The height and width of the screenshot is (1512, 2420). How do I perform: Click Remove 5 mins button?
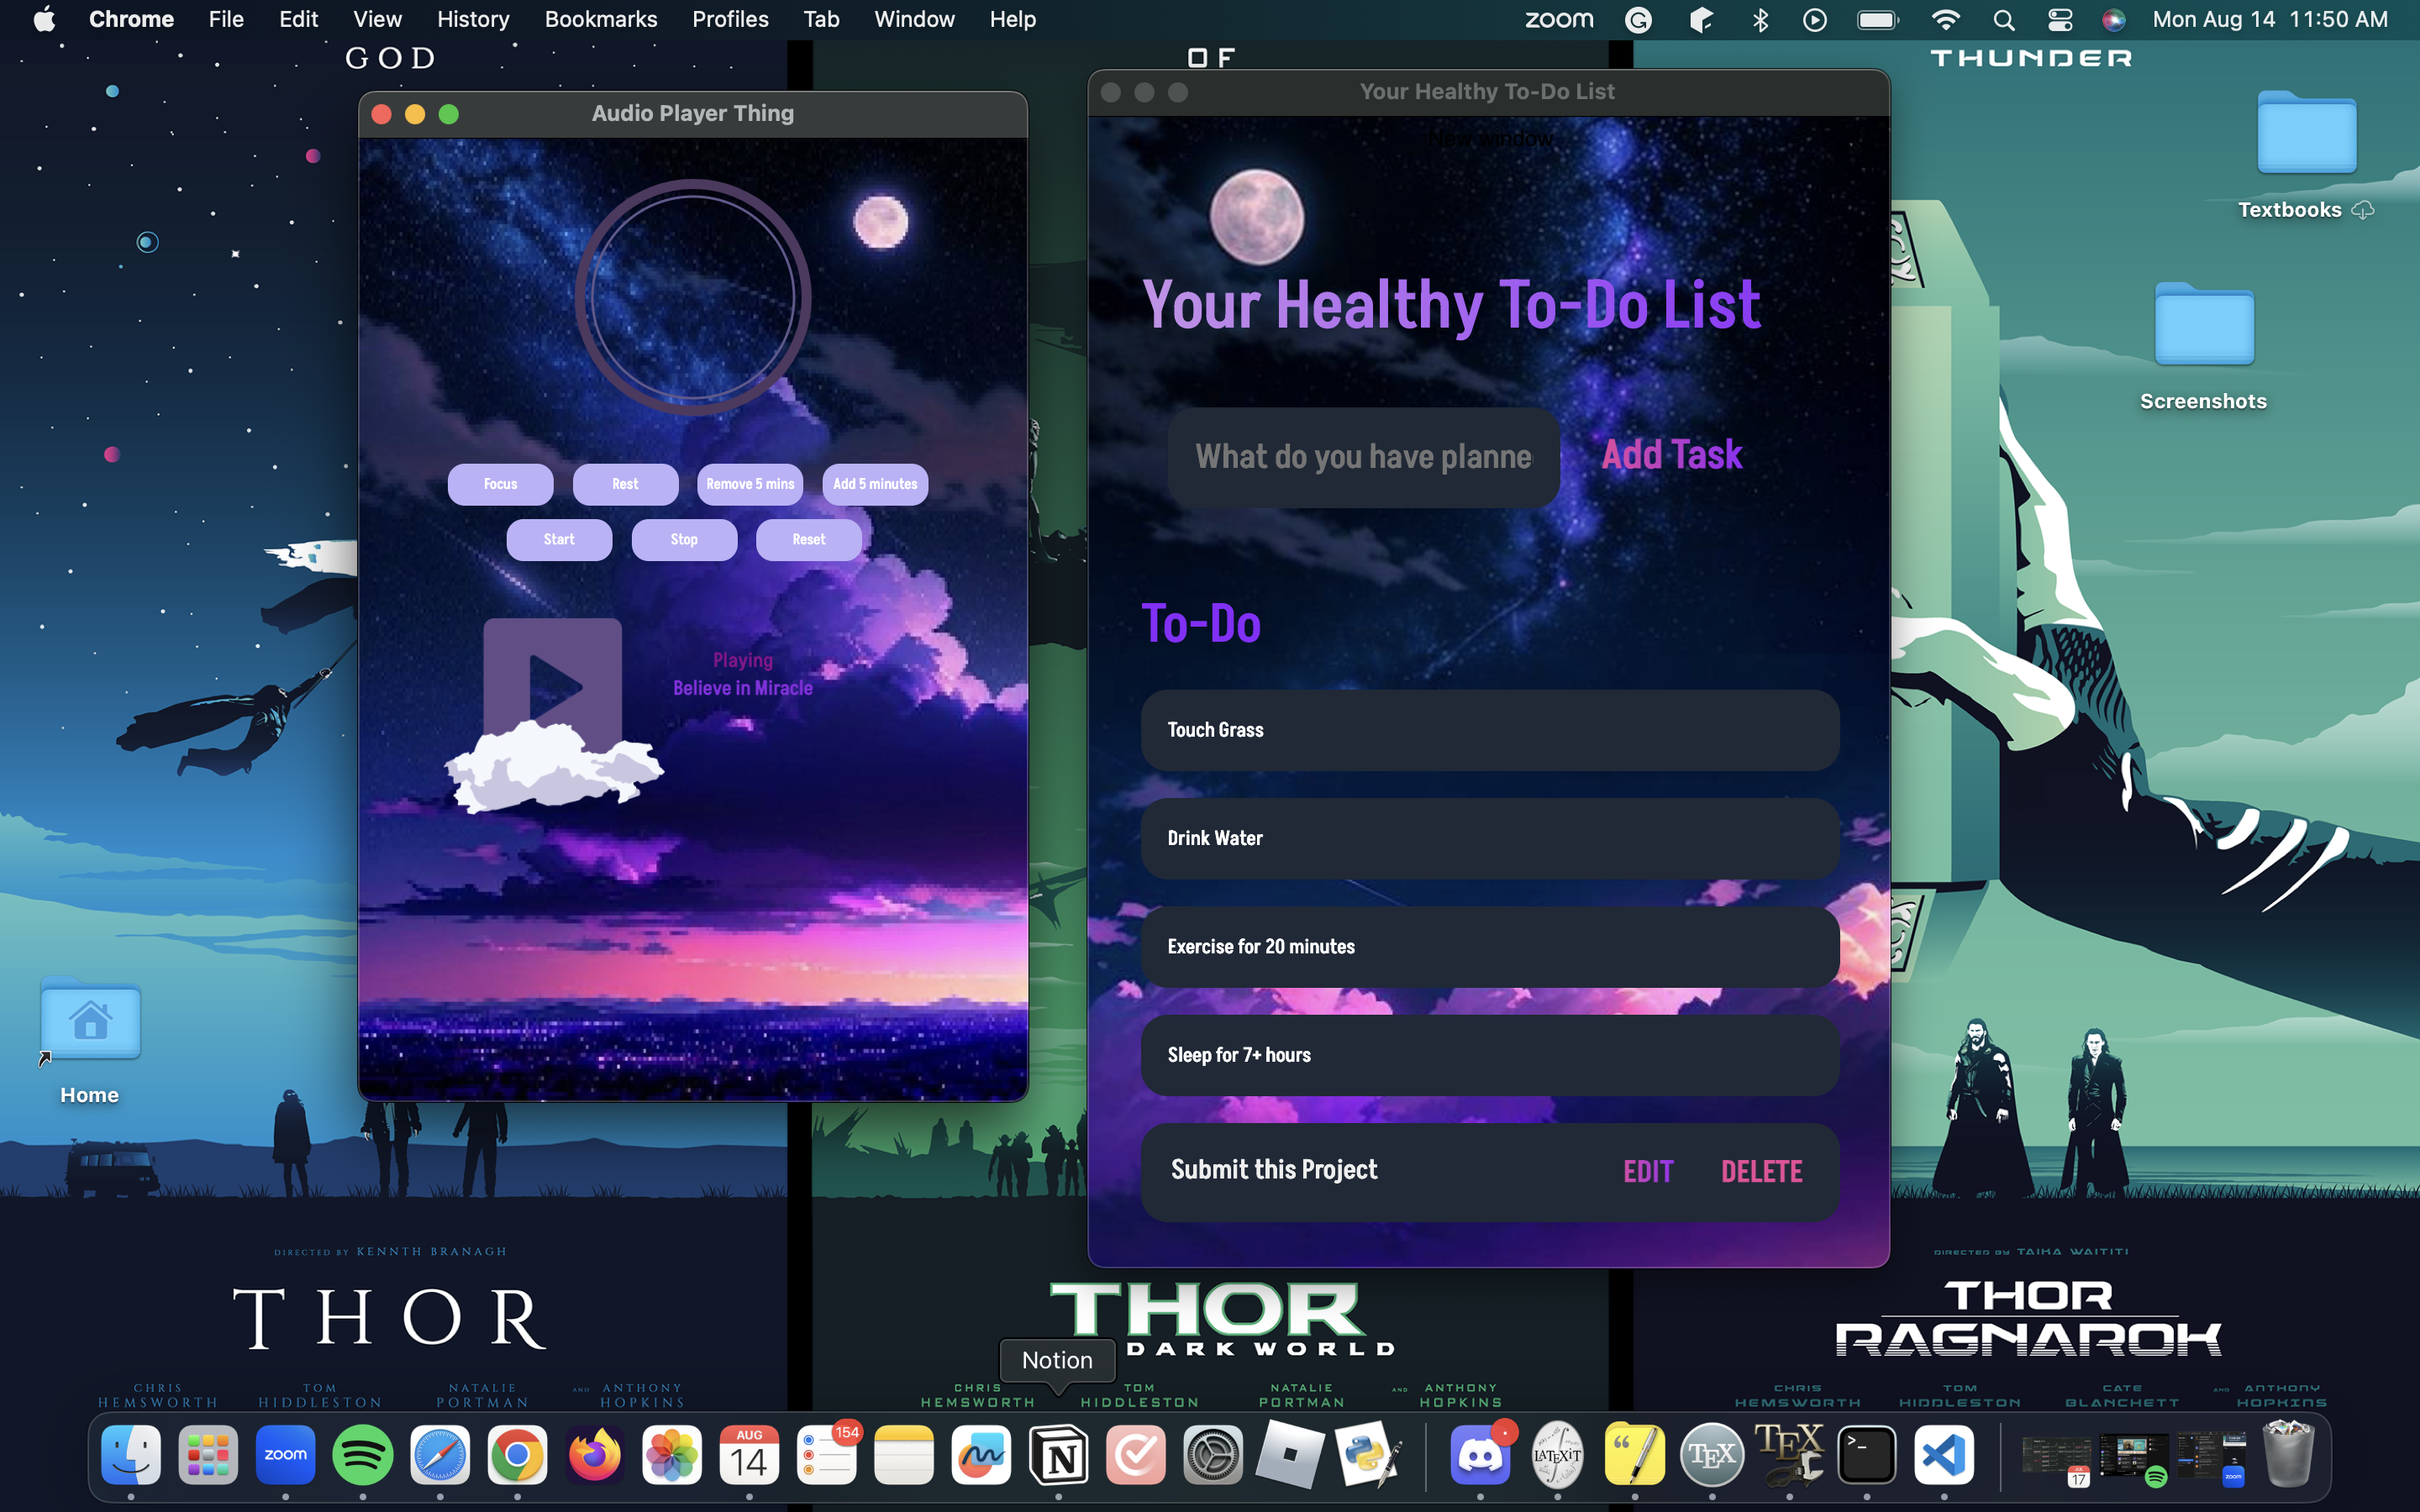point(750,484)
